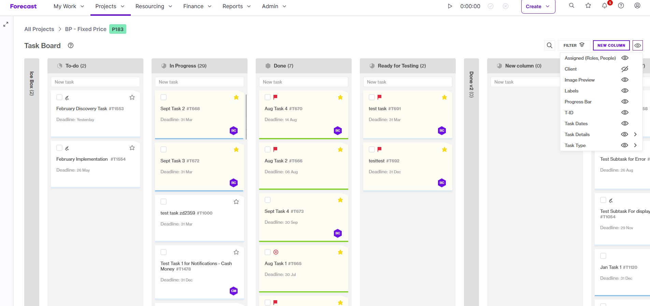Go to All Projects breadcrumb link
The height and width of the screenshot is (306, 650).
click(x=39, y=29)
